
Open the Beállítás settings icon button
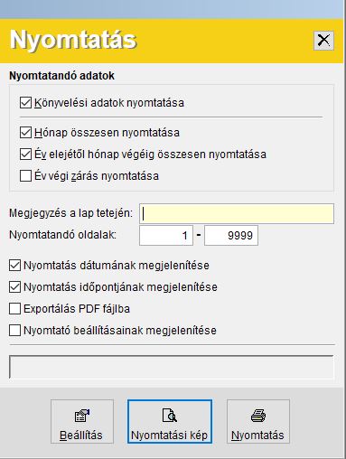tap(82, 421)
